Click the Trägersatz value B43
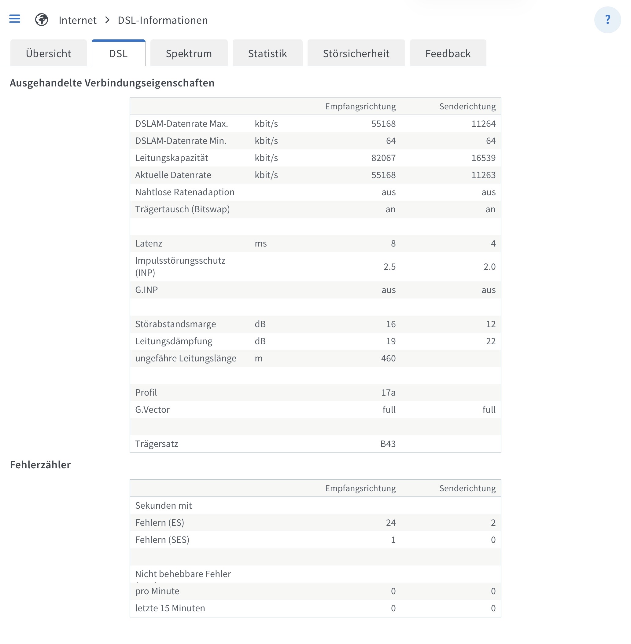Screen dimensions: 631x644 388,444
